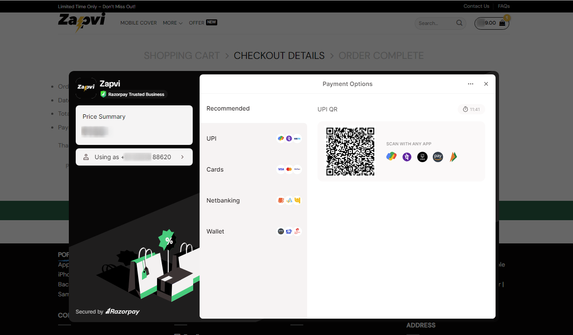Click the countdown timer chip showing 11:41
Viewport: 573px width, 335px height.
[x=471, y=109]
